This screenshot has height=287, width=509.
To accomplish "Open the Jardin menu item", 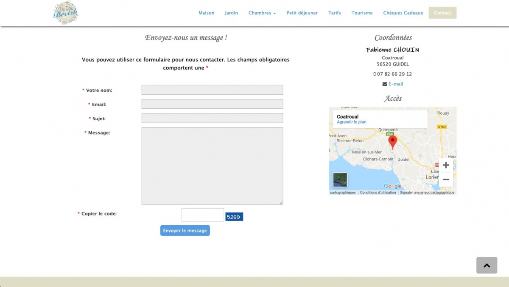I will tap(232, 13).
